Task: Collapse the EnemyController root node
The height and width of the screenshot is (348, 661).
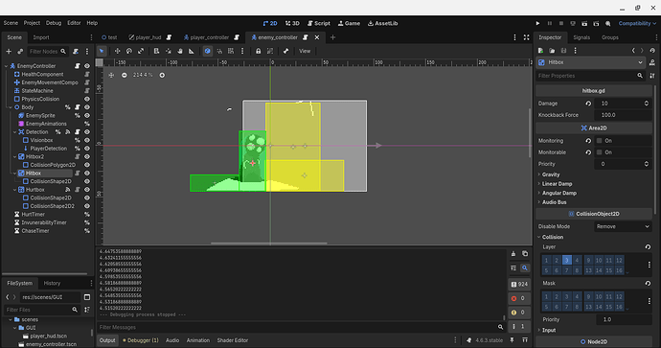Action: click(x=7, y=66)
